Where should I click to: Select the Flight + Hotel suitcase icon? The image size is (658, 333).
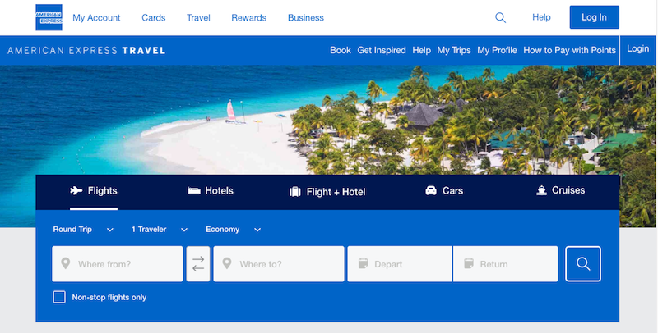click(295, 192)
